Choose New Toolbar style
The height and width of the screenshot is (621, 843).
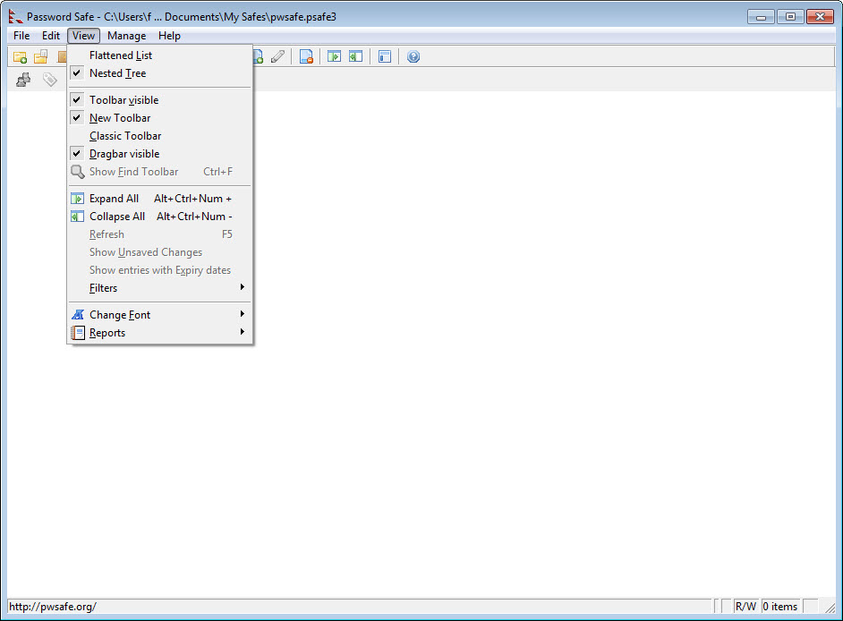[x=160, y=118]
